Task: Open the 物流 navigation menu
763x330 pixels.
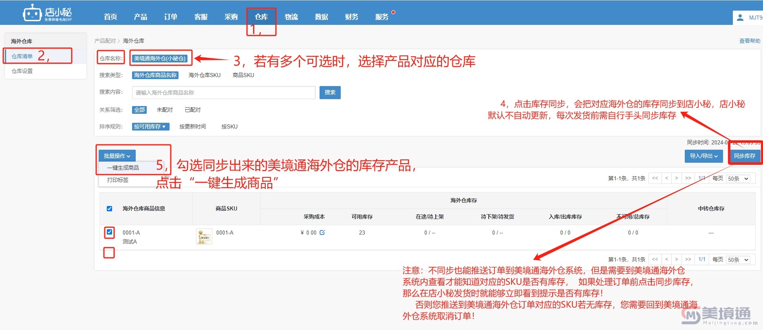Action: [291, 17]
